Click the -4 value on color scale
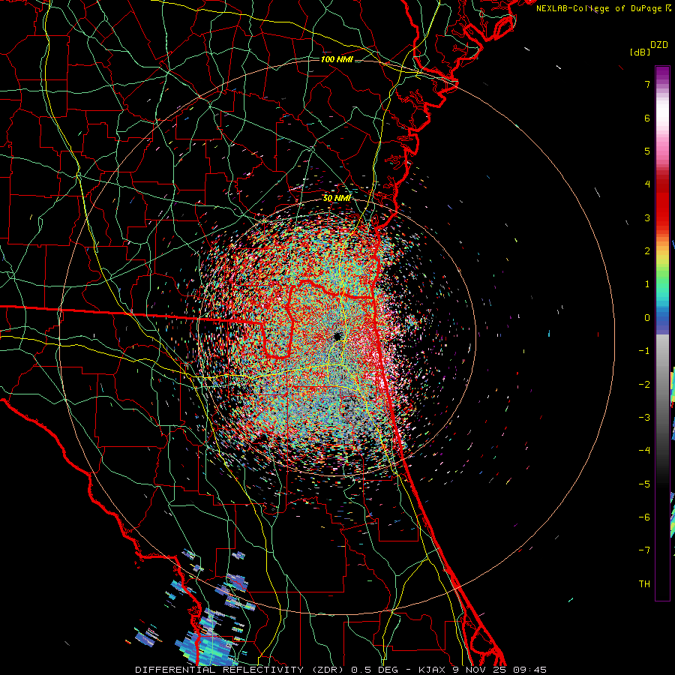 click(644, 450)
